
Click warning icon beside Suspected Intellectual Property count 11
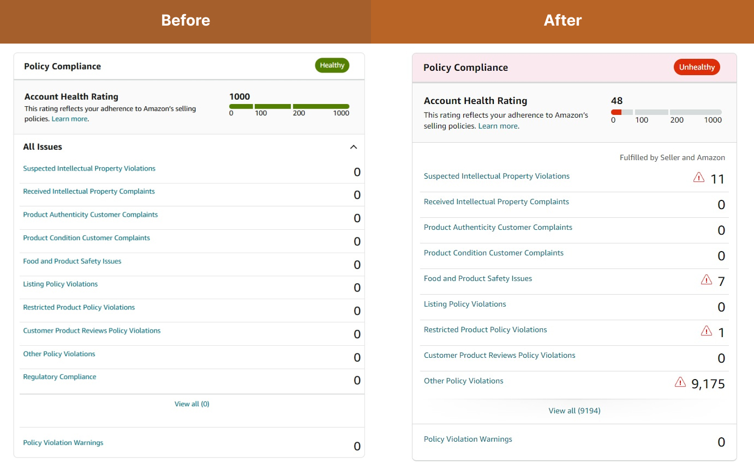[x=698, y=177]
